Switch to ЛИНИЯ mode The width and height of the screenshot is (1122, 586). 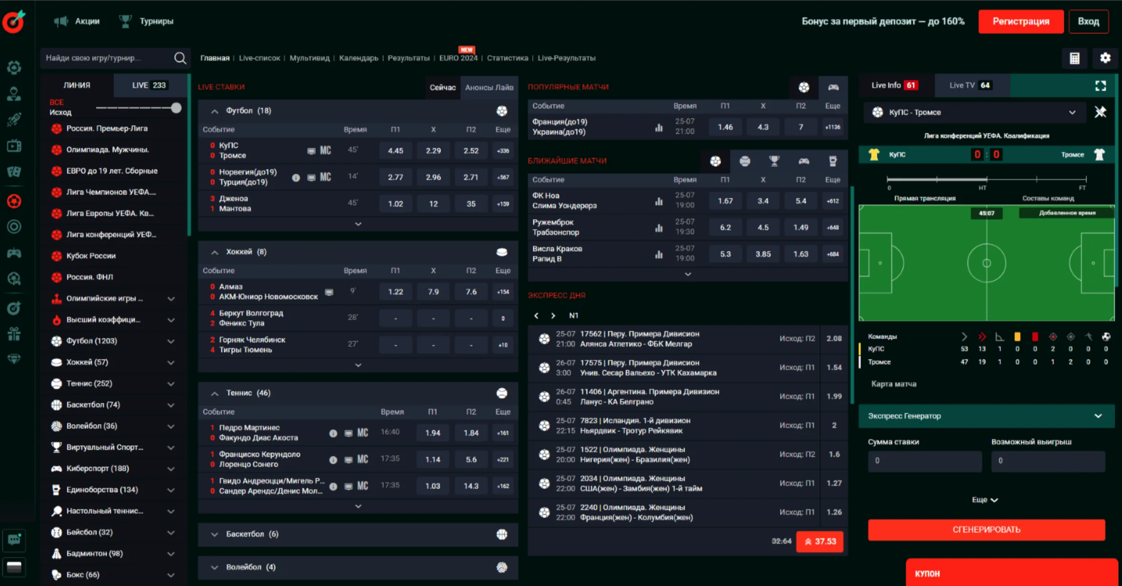(x=77, y=85)
